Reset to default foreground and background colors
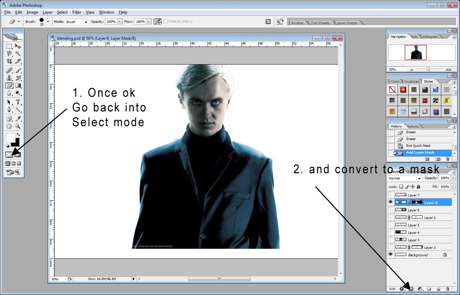This screenshot has width=460, height=295. click(x=8, y=146)
